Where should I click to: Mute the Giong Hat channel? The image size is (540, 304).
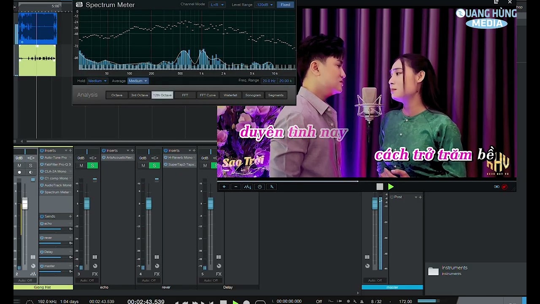19,166
